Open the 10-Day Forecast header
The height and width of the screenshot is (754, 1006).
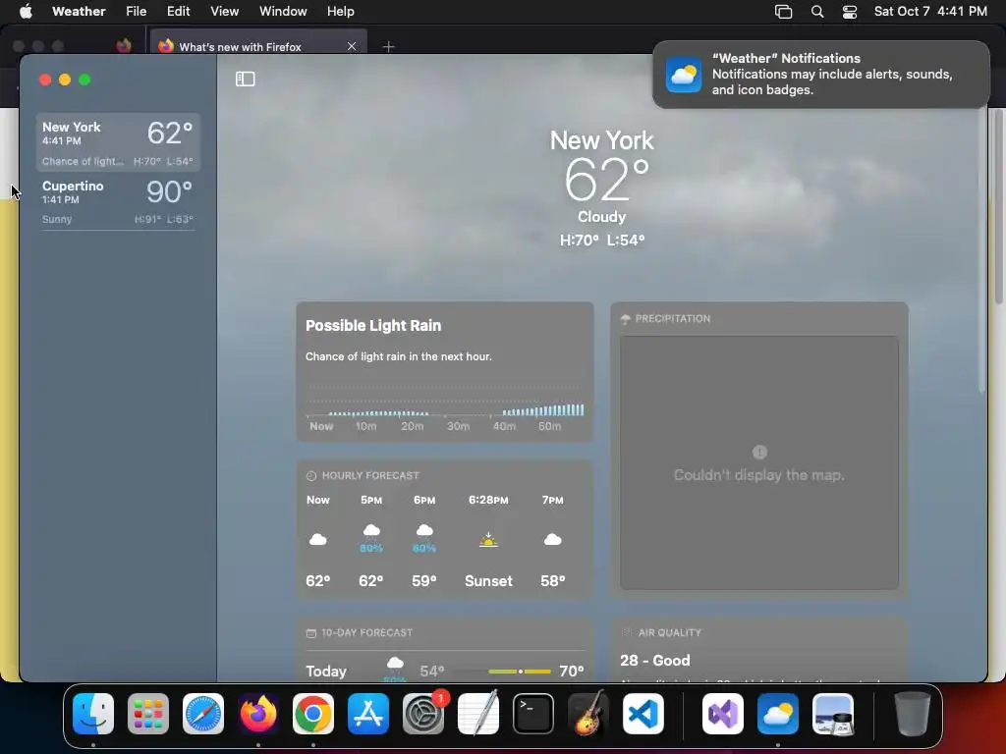click(366, 633)
